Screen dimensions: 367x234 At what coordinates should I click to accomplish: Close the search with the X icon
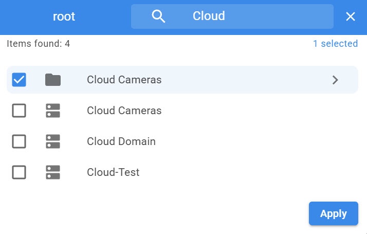click(351, 16)
